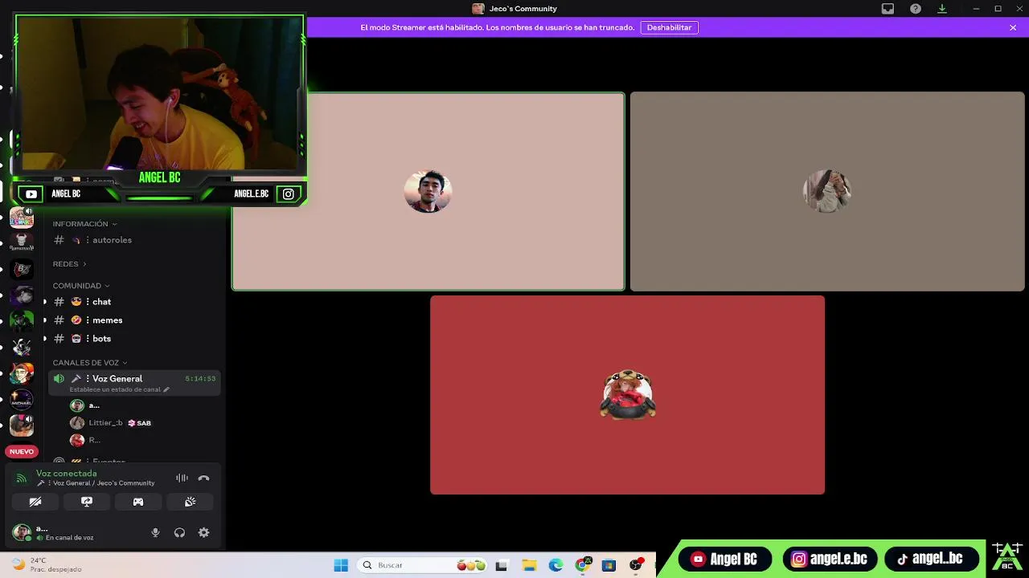Click the SAB tag next to Littier_:b
This screenshot has width=1029, height=578.
click(x=139, y=423)
